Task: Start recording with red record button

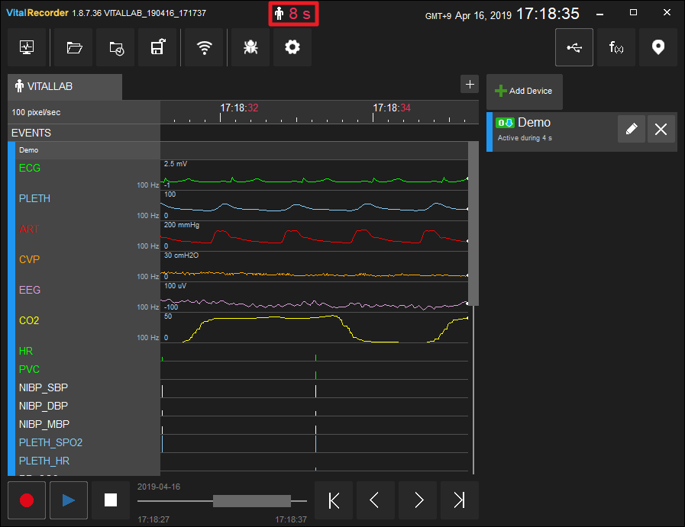Action: click(27, 500)
